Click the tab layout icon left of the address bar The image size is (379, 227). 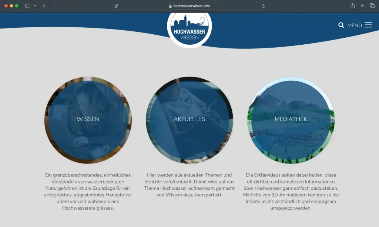pos(116,6)
